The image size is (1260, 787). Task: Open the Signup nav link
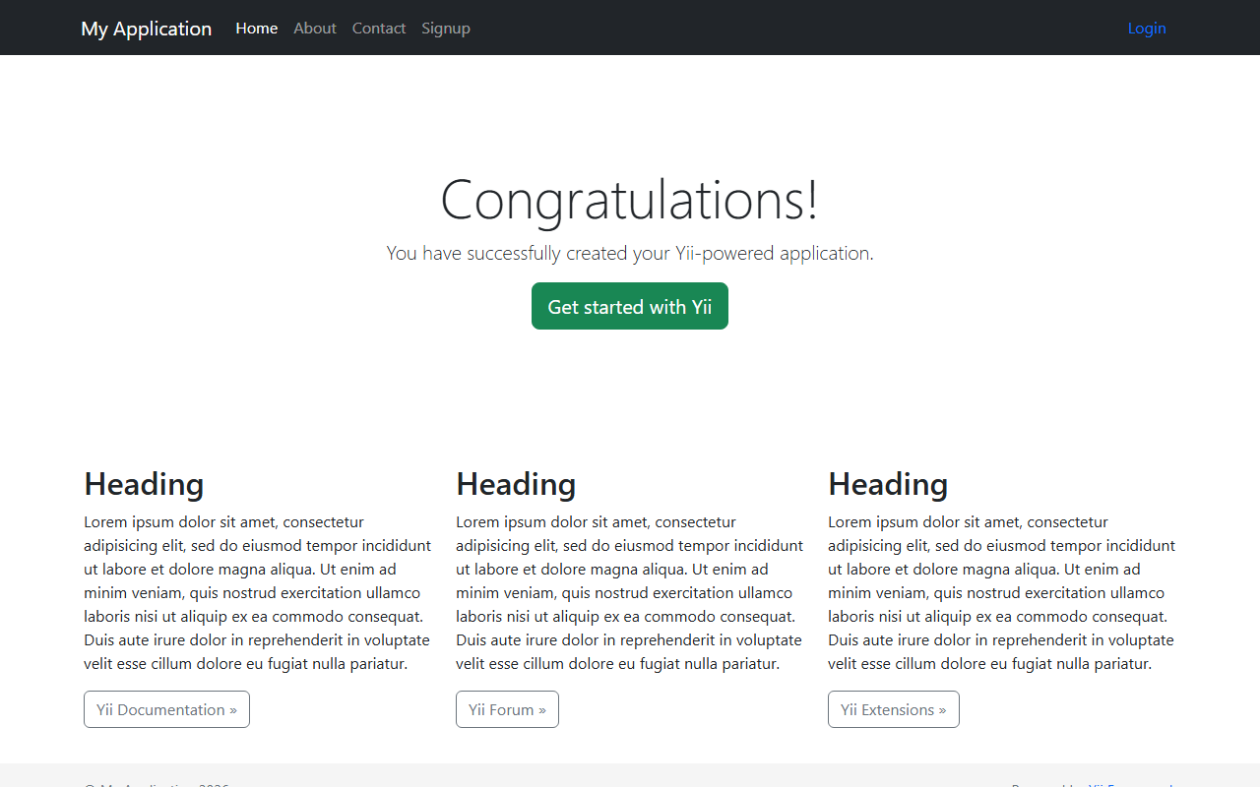[446, 29]
